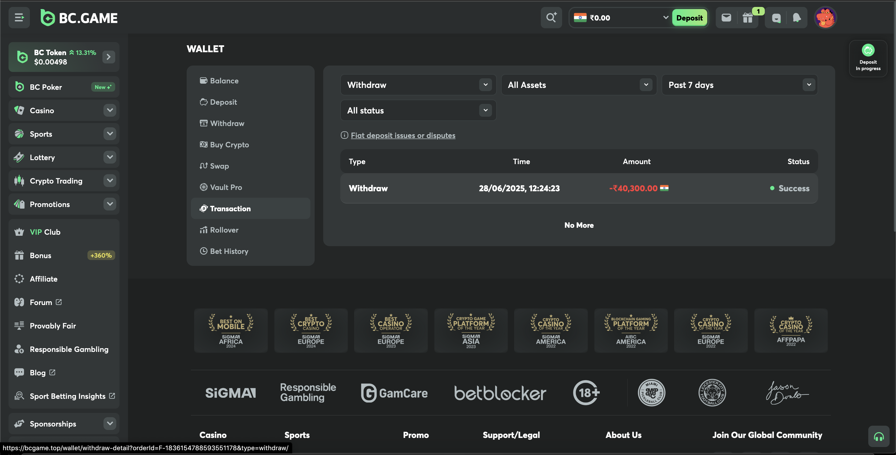
Task: Expand the Lottery sidebar section
Action: pos(110,157)
